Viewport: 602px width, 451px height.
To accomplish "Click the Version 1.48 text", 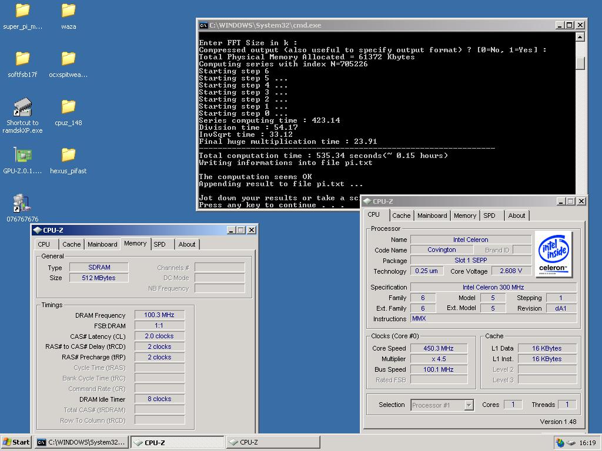I will 558,422.
